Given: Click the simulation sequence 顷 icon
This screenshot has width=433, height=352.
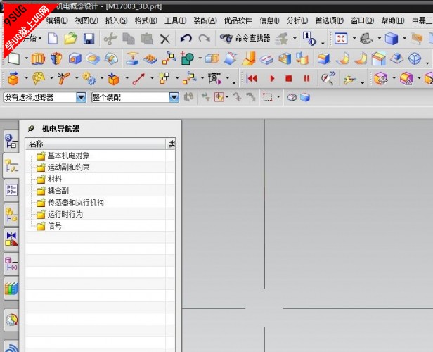Looking at the screenshot, I should pyautogui.click(x=214, y=79).
